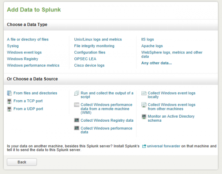Choose the Syslog data type

(x=13, y=46)
